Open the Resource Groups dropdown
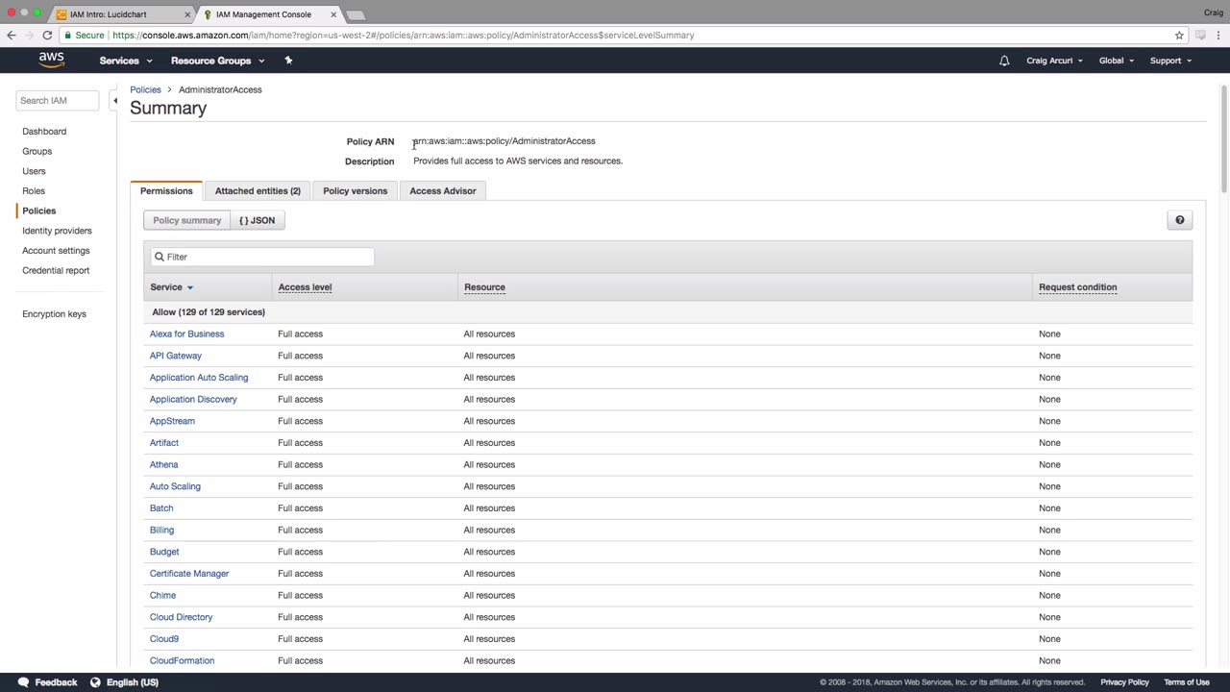Screen dimensions: 1230x692 tap(217, 61)
